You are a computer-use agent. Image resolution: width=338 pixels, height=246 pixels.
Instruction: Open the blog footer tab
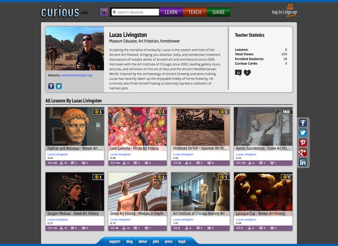click(129, 241)
